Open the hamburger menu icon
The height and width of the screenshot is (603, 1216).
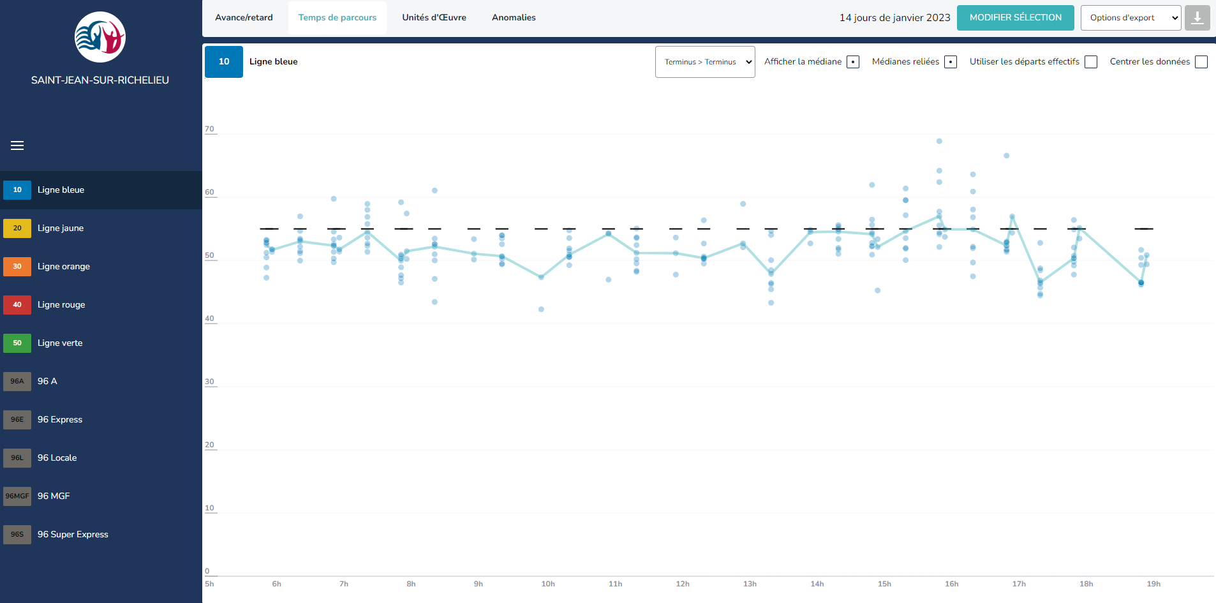(x=17, y=145)
